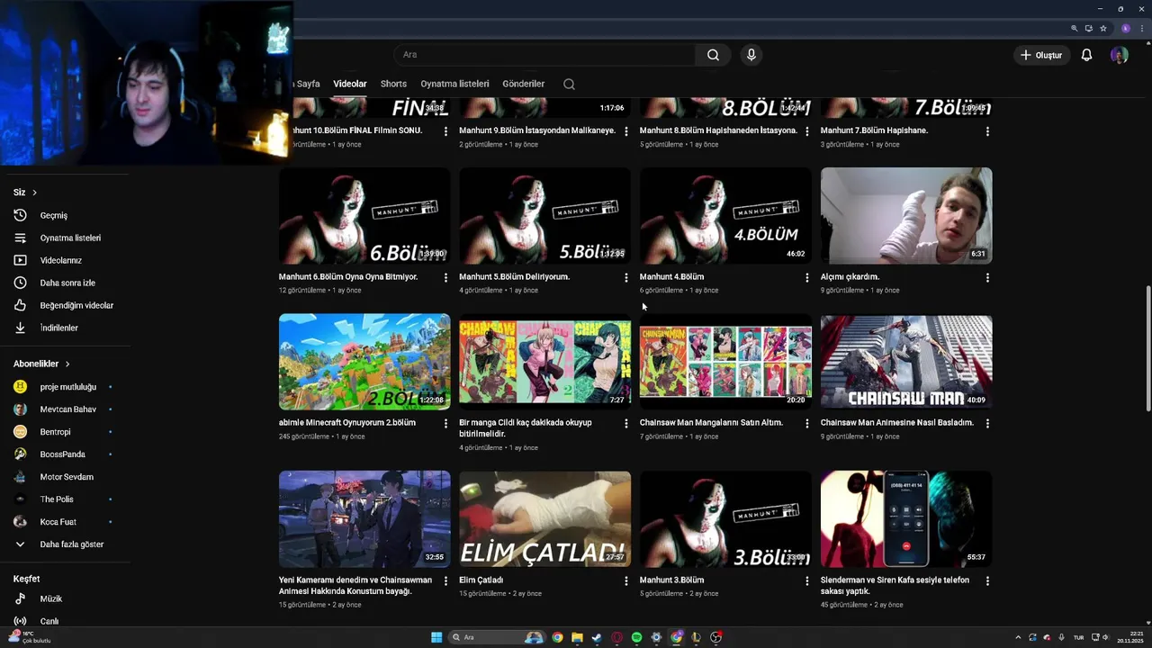This screenshot has width=1152, height=648.
Task: Open options menu for Manhunt 7.Bölüm Hapishane
Action: [x=987, y=131]
